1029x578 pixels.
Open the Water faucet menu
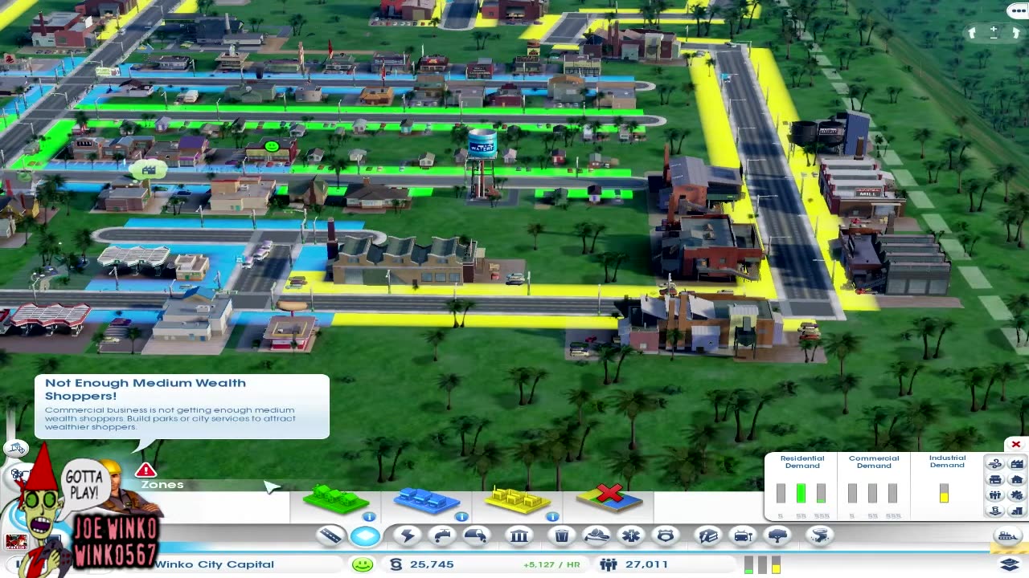tap(442, 535)
